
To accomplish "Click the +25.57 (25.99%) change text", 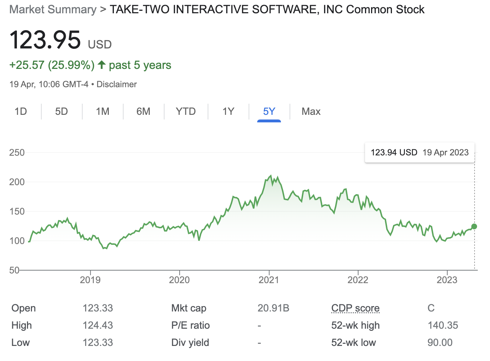I will click(x=52, y=65).
